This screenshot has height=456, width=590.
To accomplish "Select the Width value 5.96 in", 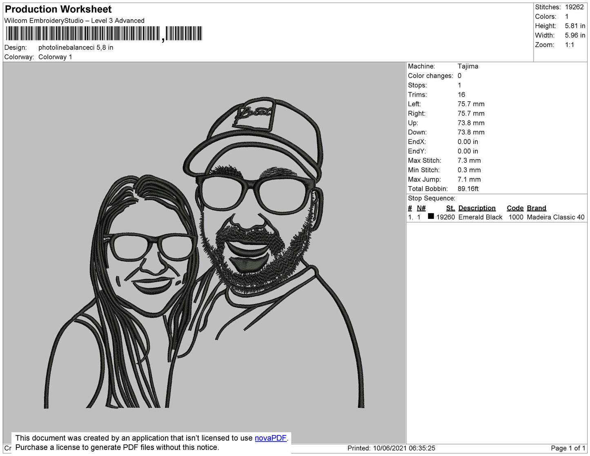I will point(575,36).
